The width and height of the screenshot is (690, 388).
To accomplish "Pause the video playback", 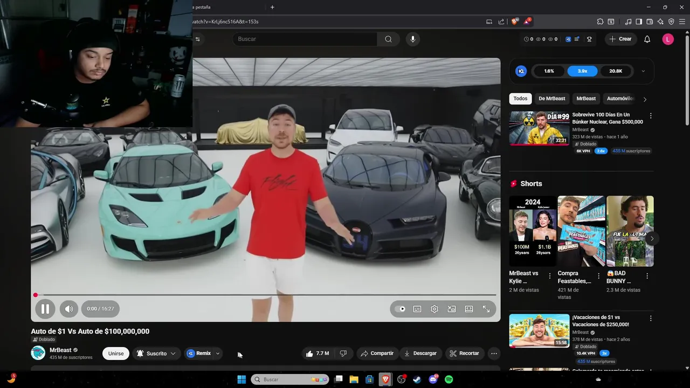I will pyautogui.click(x=45, y=309).
